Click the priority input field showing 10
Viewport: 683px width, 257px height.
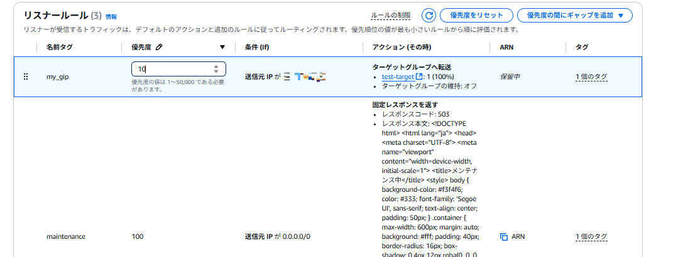tap(178, 69)
